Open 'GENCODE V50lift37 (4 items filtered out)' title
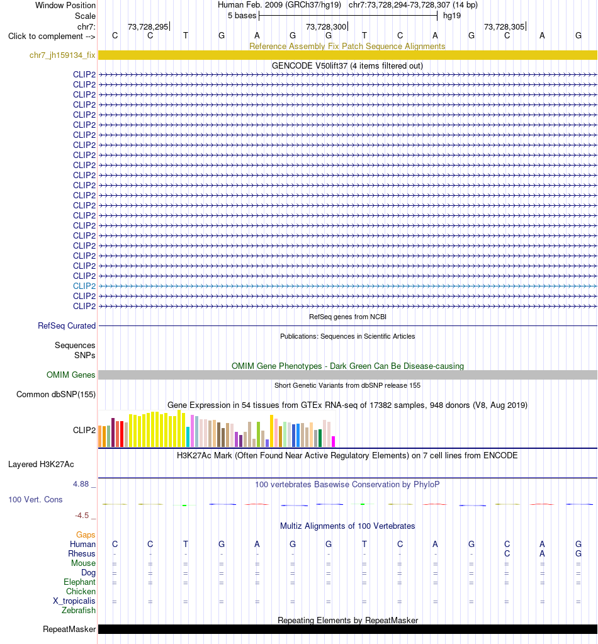Image resolution: width=598 pixels, height=644 pixels. click(347, 65)
